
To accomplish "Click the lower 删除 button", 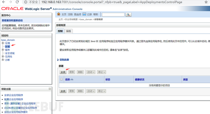I will pyautogui.click(x=80, y=91).
